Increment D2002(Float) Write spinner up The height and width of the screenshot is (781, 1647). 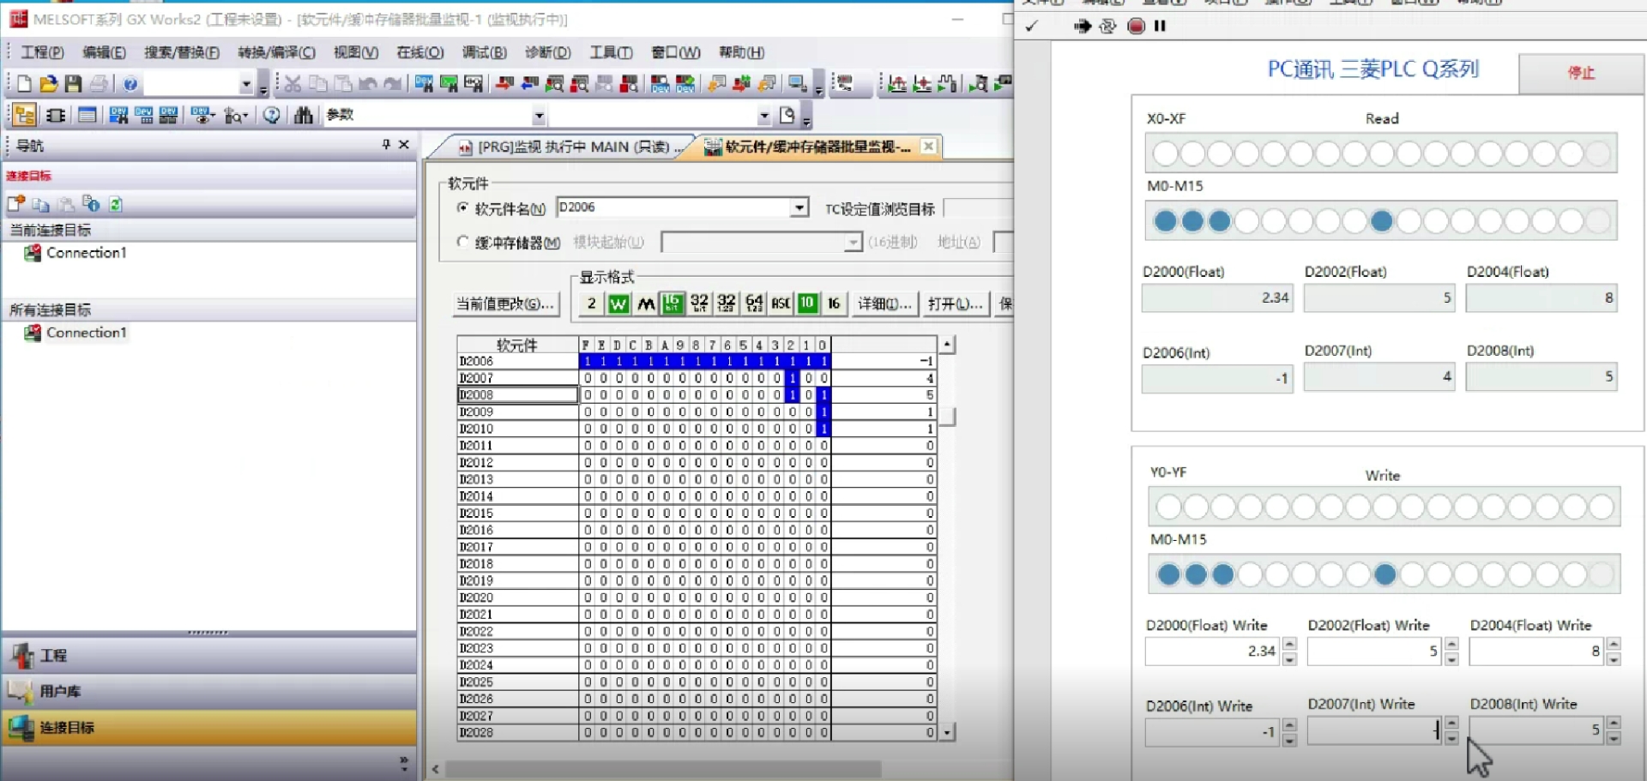pyautogui.click(x=1451, y=644)
